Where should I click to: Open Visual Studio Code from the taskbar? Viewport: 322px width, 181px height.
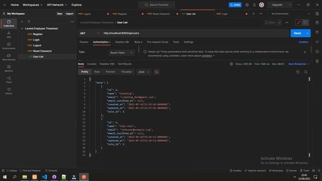point(44,176)
